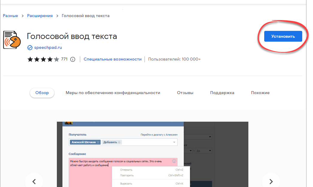Open the Расширения breadcrumb link
Image resolution: width=313 pixels, height=187 pixels.
point(40,16)
